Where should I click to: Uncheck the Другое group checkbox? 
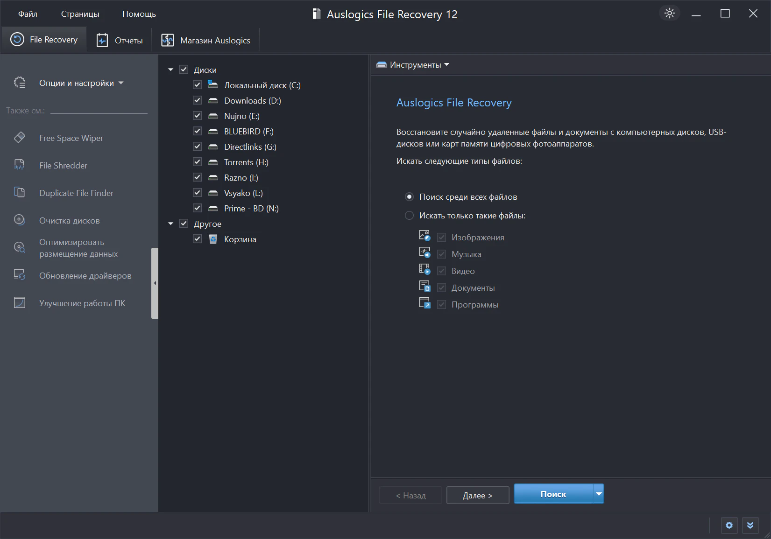click(184, 224)
